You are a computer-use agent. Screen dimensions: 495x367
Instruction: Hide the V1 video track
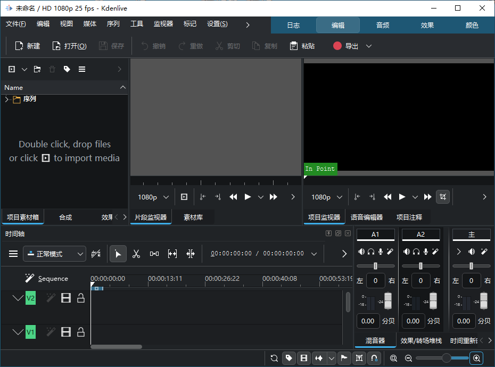click(66, 332)
